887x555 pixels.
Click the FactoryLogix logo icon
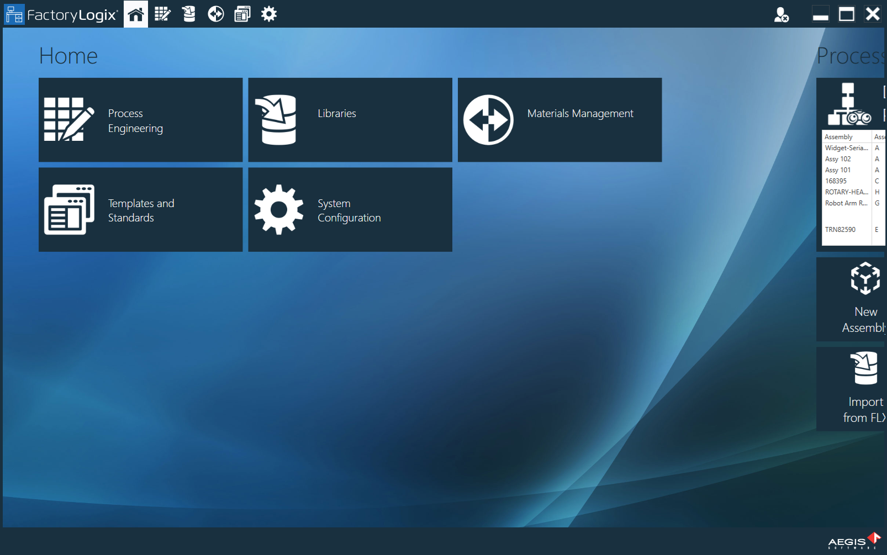click(x=14, y=14)
